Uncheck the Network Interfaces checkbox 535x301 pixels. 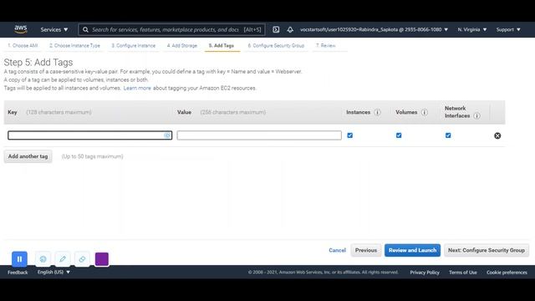point(448,135)
